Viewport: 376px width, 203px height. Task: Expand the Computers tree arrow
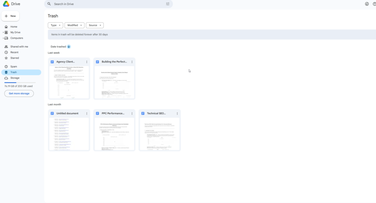(3, 38)
